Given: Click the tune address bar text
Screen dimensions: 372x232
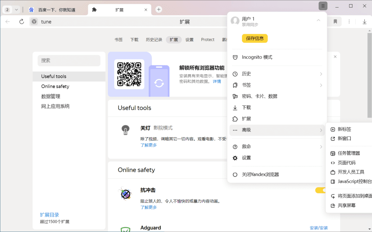Looking at the screenshot, I should coord(46,22).
